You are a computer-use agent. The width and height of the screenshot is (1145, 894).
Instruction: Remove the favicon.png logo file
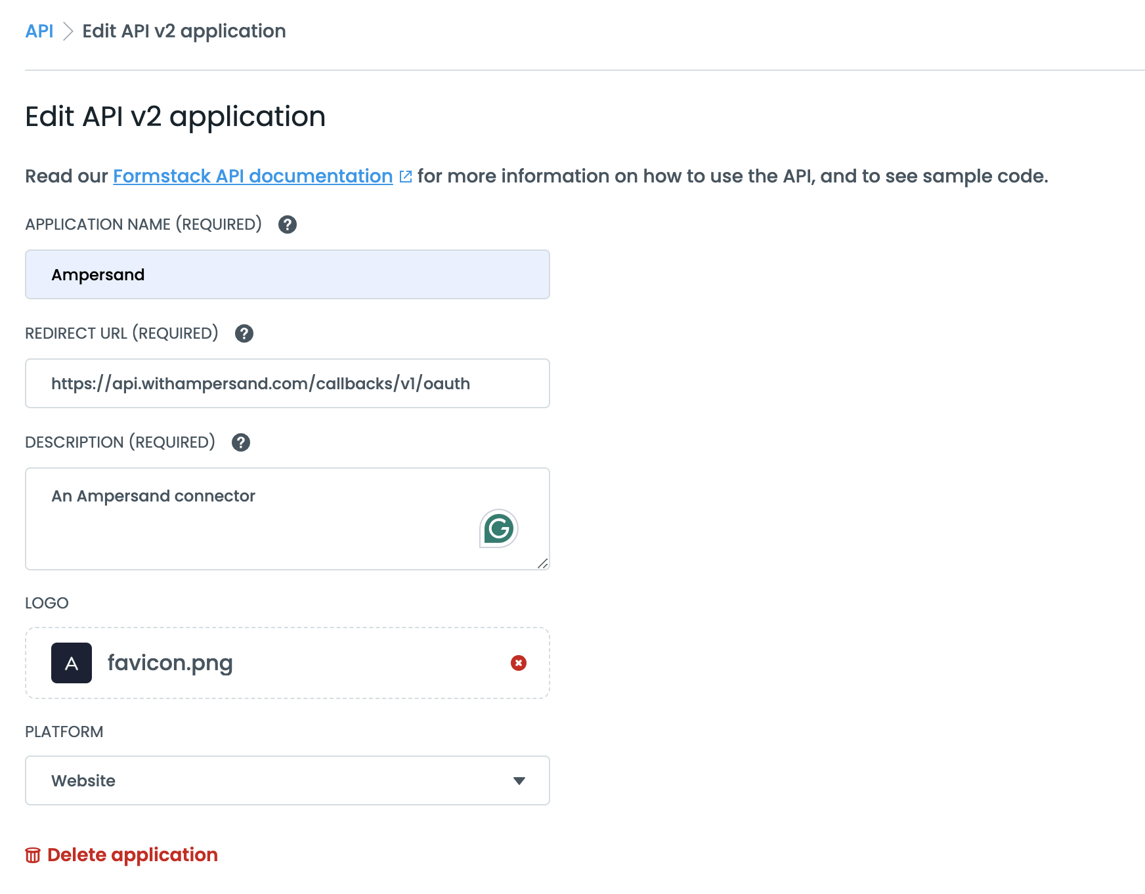click(x=519, y=663)
